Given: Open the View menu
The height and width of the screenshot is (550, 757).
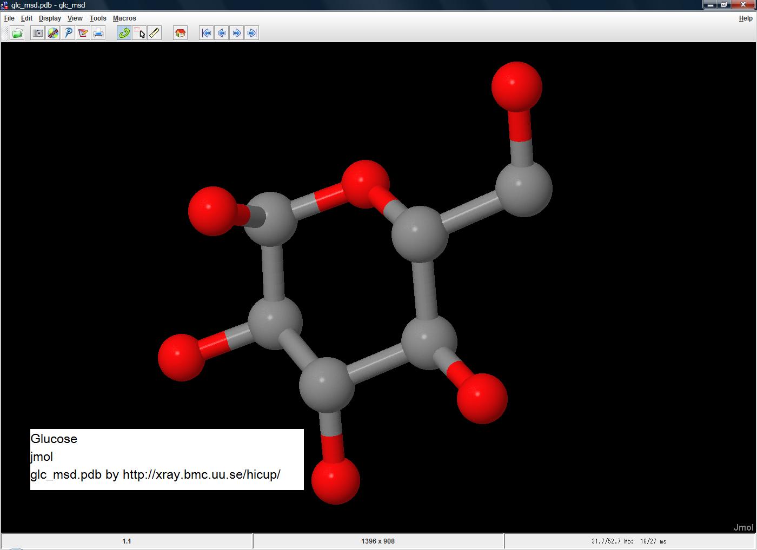Looking at the screenshot, I should click(x=75, y=18).
